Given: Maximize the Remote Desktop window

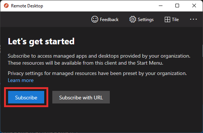Looking at the screenshot, I should (177, 6).
